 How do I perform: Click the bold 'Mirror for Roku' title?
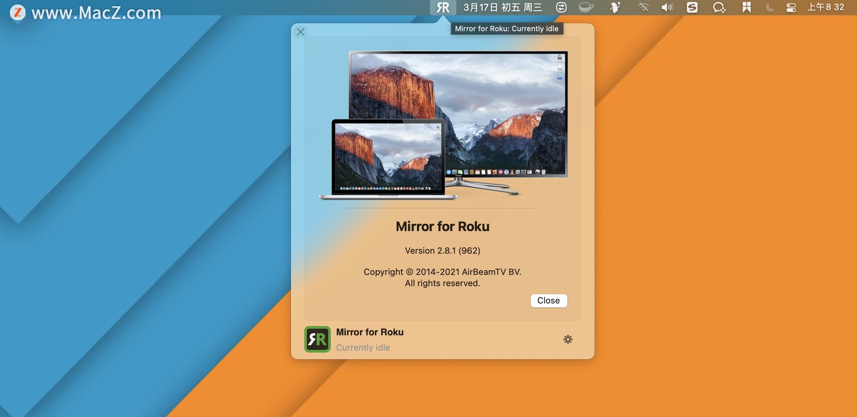pyautogui.click(x=442, y=227)
